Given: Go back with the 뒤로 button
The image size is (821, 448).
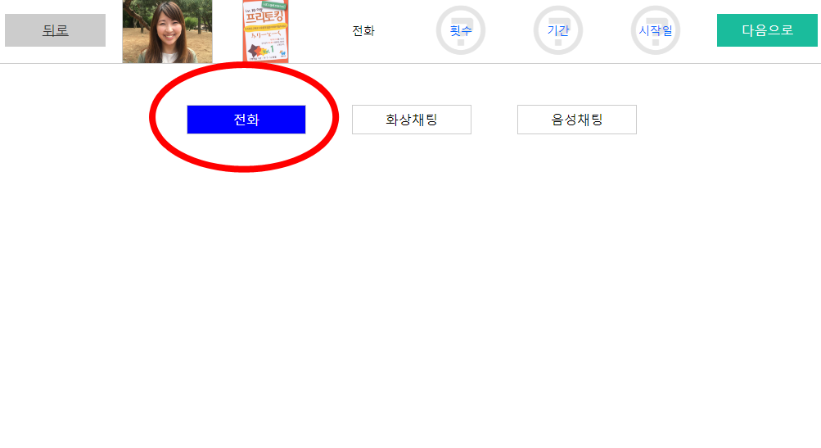Looking at the screenshot, I should pyautogui.click(x=55, y=30).
